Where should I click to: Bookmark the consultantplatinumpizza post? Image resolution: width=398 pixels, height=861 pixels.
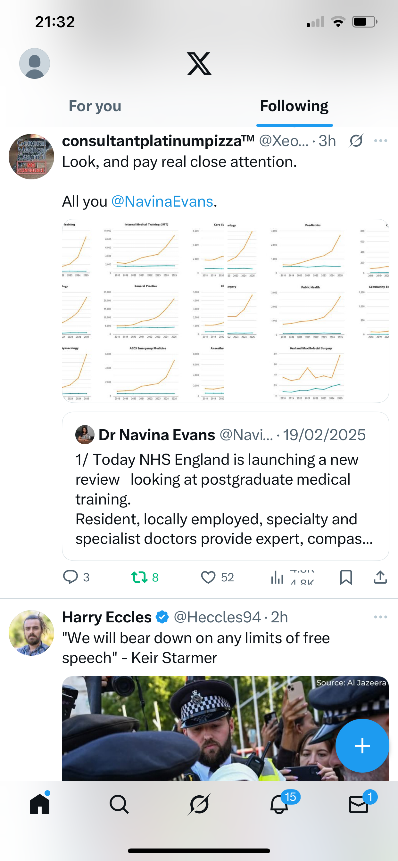[x=346, y=577]
